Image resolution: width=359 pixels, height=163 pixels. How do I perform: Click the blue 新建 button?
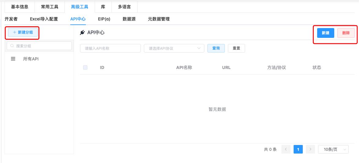click(325, 33)
